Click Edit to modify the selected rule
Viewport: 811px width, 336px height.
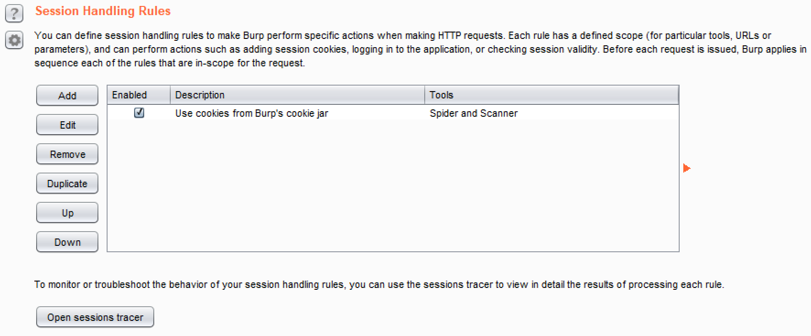point(67,125)
